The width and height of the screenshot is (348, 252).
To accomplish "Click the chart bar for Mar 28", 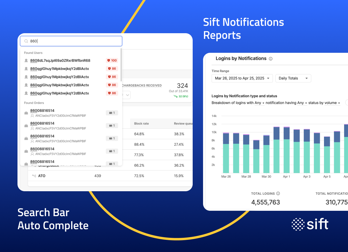I will coord(246,153).
